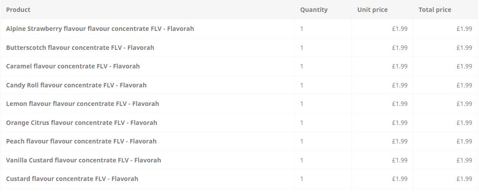The width and height of the screenshot is (479, 192).
Task: Click Candy Roll flavour concentrate product name
Action: [76, 85]
